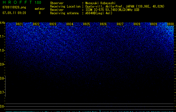Click the 0921 time marker
Viewport: 176px width, 112px height.
(19, 24)
